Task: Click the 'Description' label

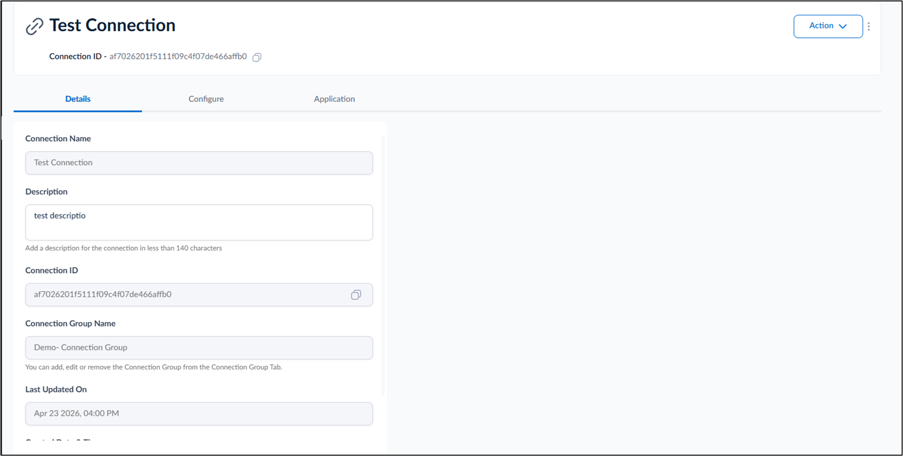Action: point(46,192)
